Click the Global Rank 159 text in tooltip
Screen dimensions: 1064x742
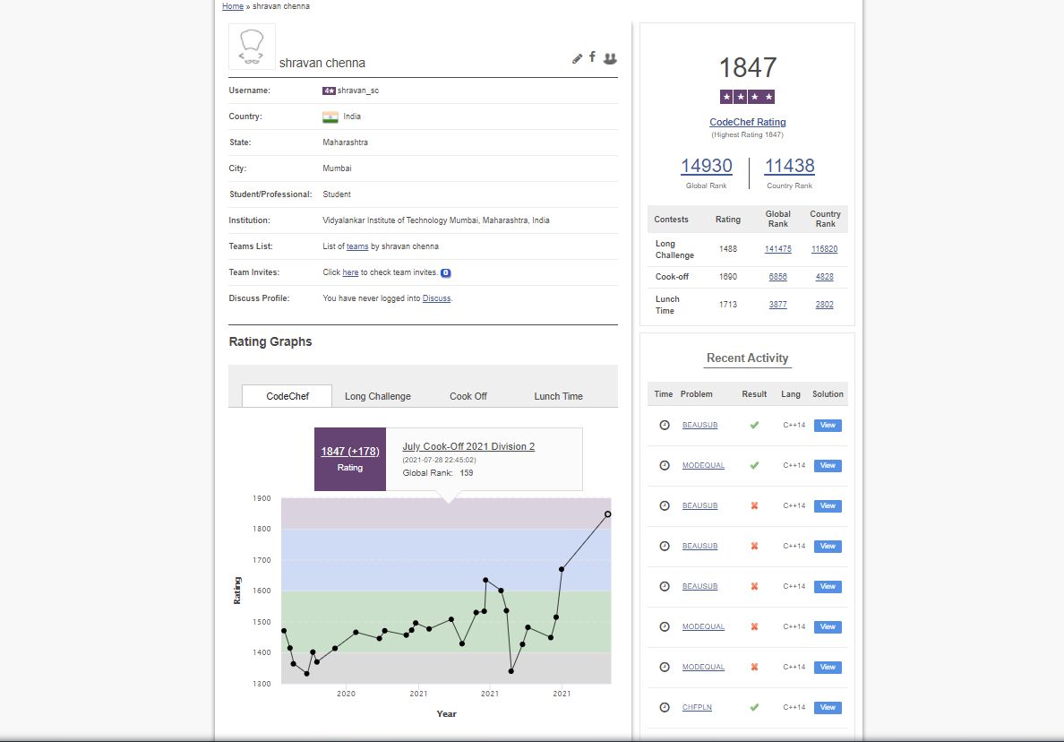[x=438, y=473]
